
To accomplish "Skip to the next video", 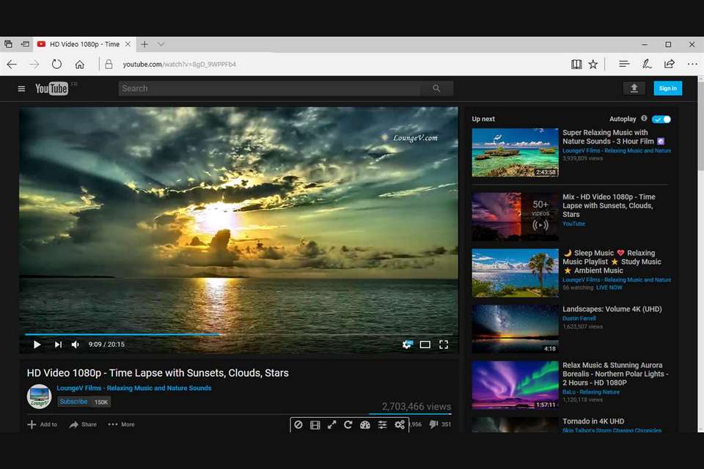I will pos(58,344).
